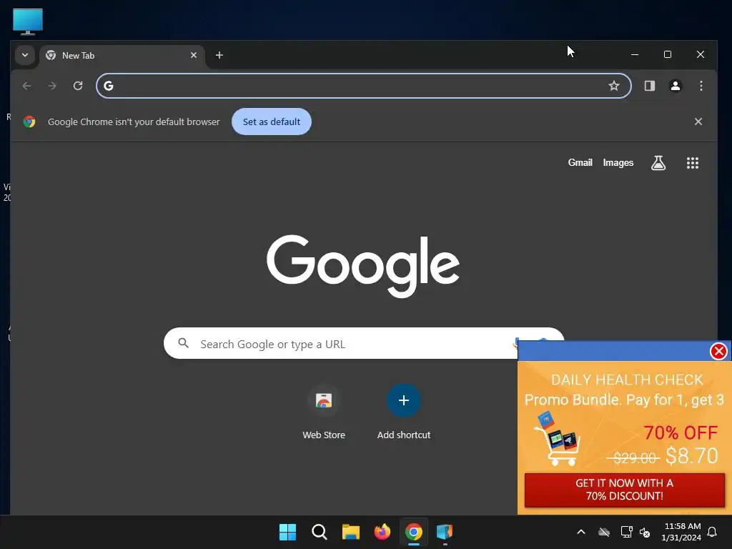Click the DAILY HEALTH CHECK ad heading

tap(627, 380)
